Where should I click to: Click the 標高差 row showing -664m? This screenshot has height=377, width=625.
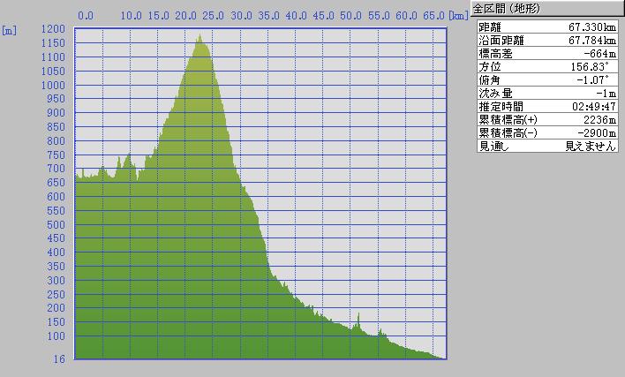click(546, 53)
